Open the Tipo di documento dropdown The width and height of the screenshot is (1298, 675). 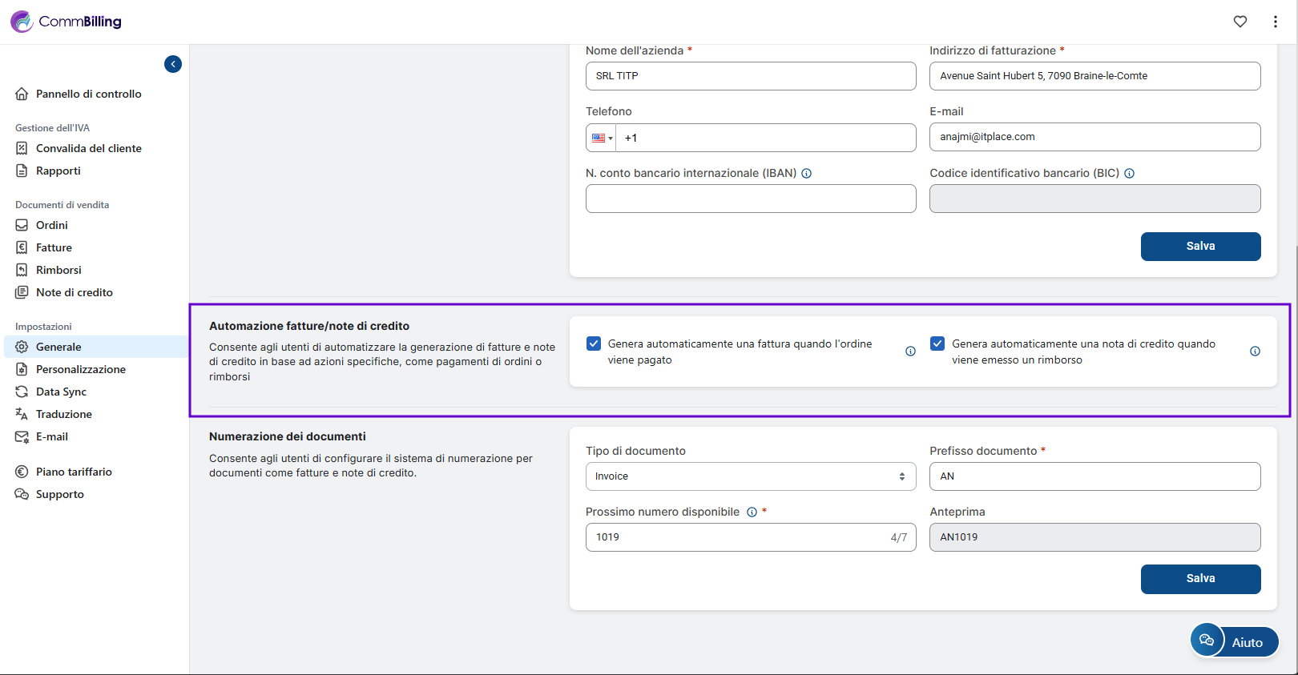(x=750, y=476)
